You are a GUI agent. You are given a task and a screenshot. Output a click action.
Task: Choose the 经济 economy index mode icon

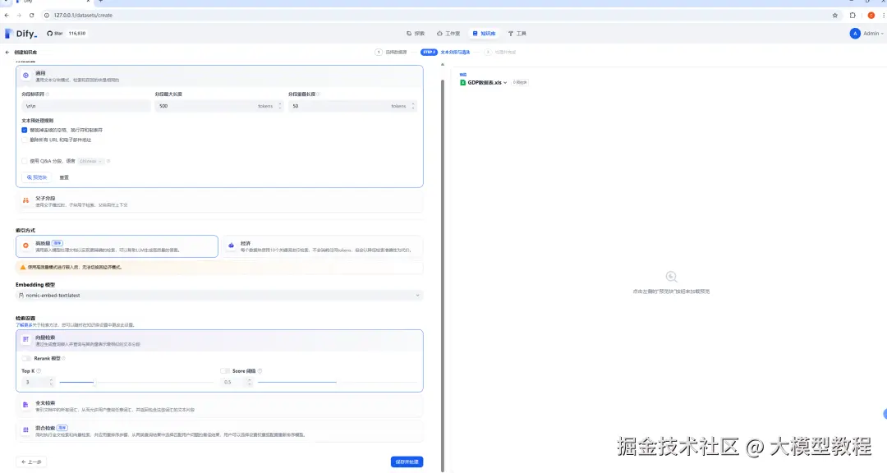pos(231,246)
